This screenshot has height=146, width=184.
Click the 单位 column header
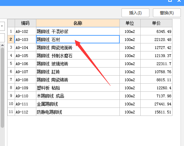click(130, 23)
